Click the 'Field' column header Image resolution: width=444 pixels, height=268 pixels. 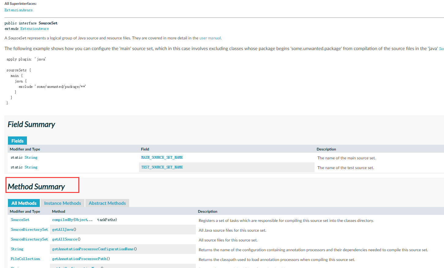145,149
